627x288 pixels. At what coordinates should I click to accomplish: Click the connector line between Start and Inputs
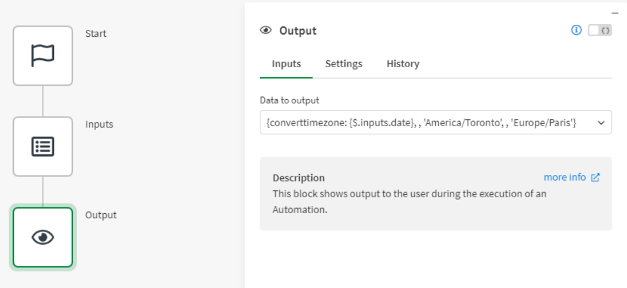[x=43, y=101]
